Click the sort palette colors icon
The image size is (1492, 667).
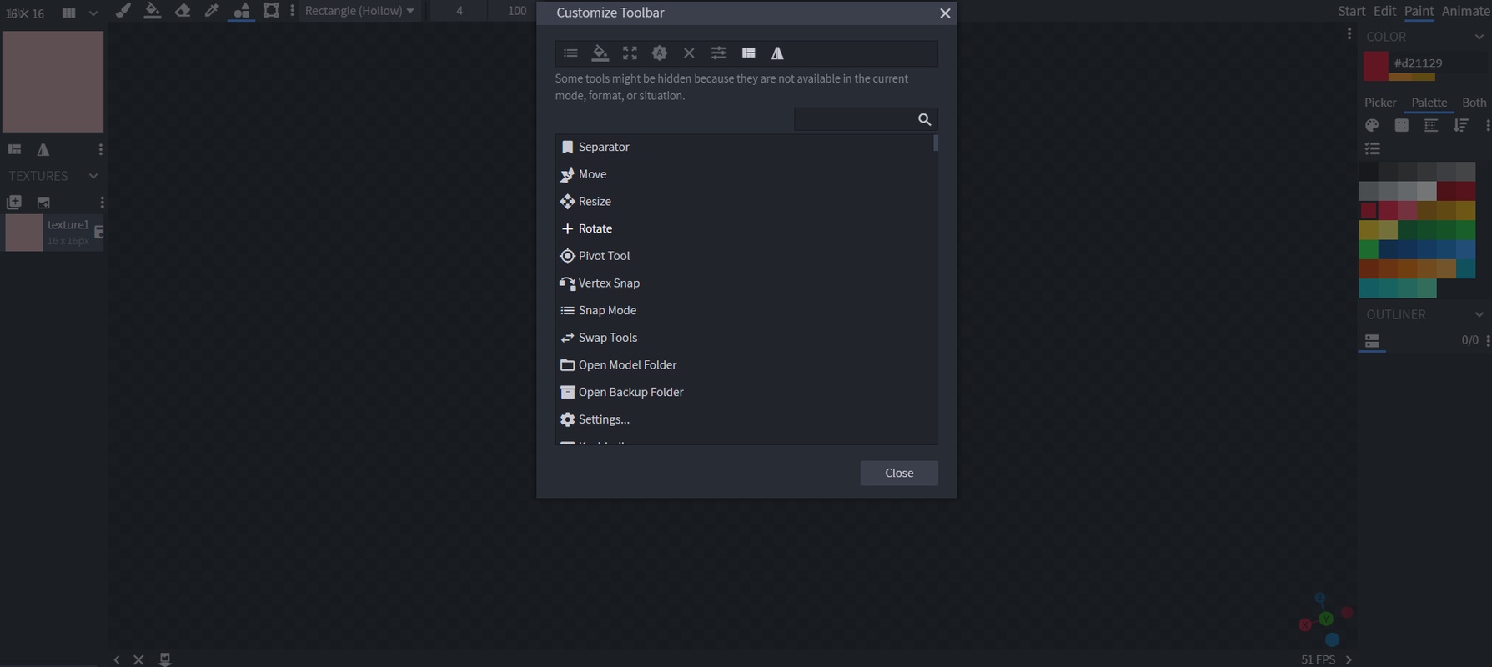tap(1460, 125)
